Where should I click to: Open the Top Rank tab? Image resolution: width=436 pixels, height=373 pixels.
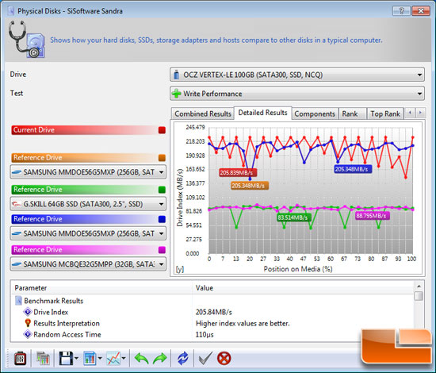(x=385, y=113)
